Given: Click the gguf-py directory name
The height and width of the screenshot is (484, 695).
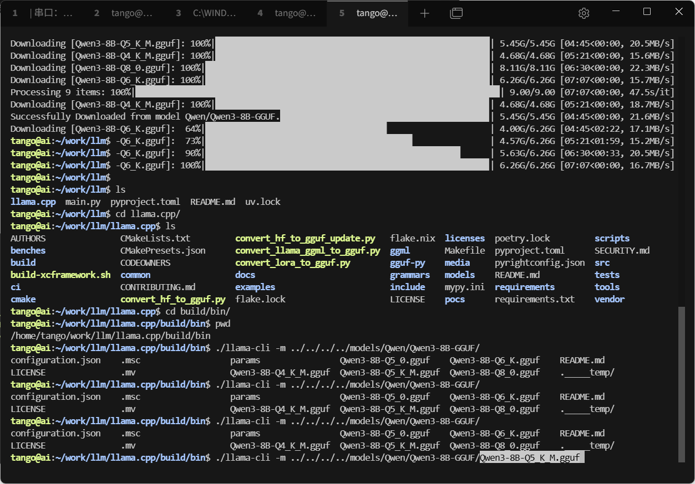Looking at the screenshot, I should [408, 262].
